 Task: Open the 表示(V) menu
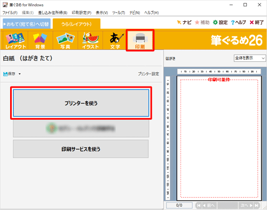coord(102,13)
